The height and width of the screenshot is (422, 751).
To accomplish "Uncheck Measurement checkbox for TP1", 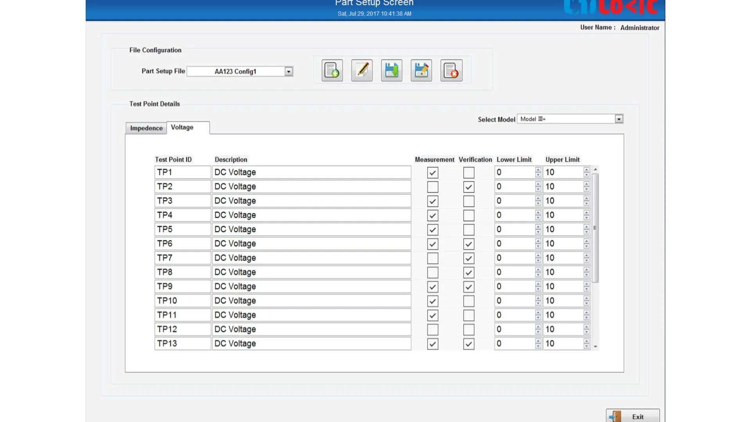I will [x=433, y=172].
